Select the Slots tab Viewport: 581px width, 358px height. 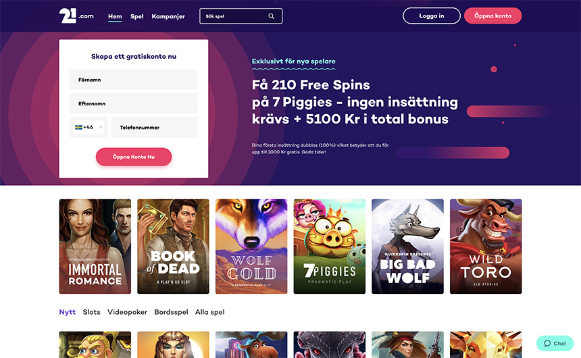92,312
